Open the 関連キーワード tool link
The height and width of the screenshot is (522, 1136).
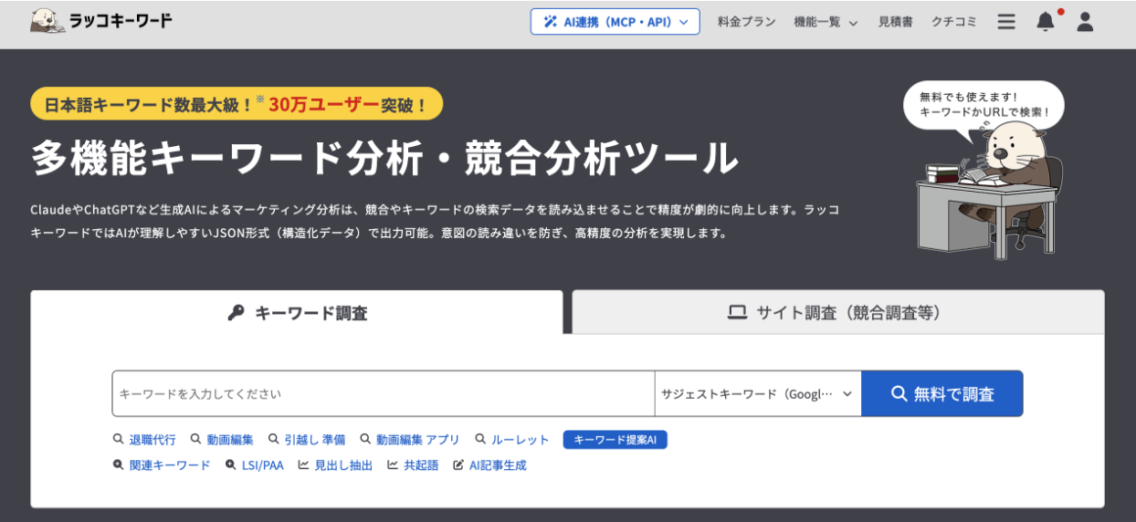pos(170,465)
